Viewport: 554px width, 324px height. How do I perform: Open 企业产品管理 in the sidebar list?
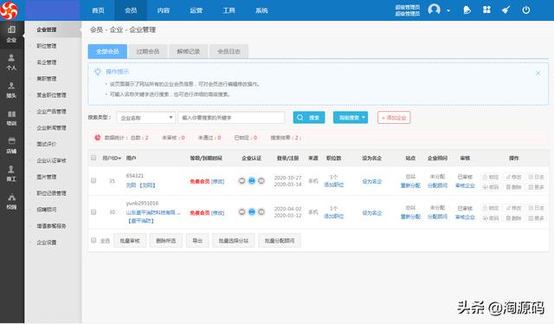click(x=52, y=112)
